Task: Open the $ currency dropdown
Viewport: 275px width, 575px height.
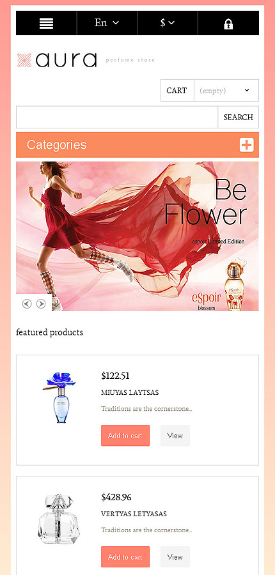Action: (x=168, y=23)
